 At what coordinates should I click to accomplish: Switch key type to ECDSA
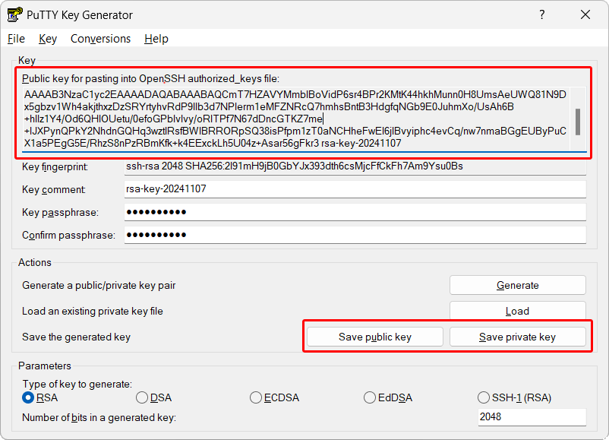pyautogui.click(x=256, y=397)
